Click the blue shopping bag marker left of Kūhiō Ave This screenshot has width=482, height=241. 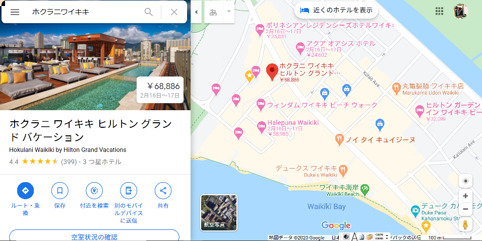click(x=346, y=90)
